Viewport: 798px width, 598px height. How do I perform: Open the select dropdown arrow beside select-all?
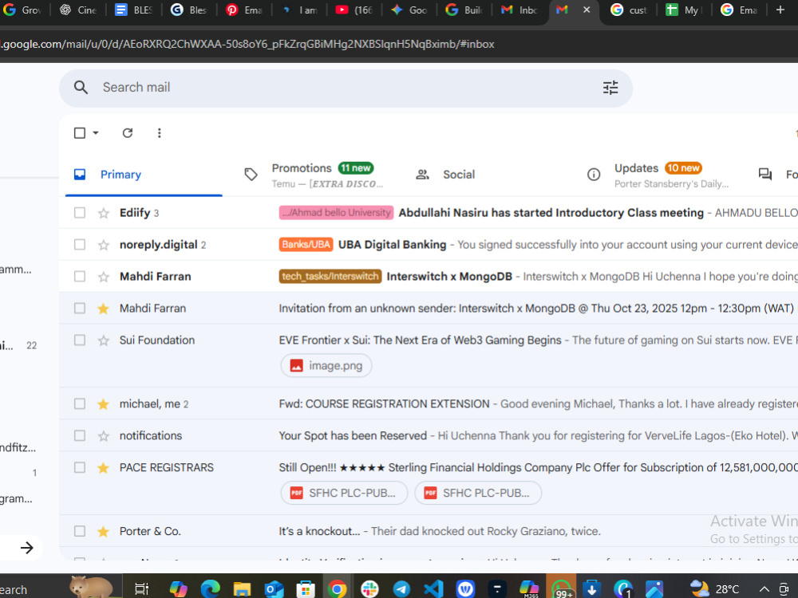[x=96, y=133]
